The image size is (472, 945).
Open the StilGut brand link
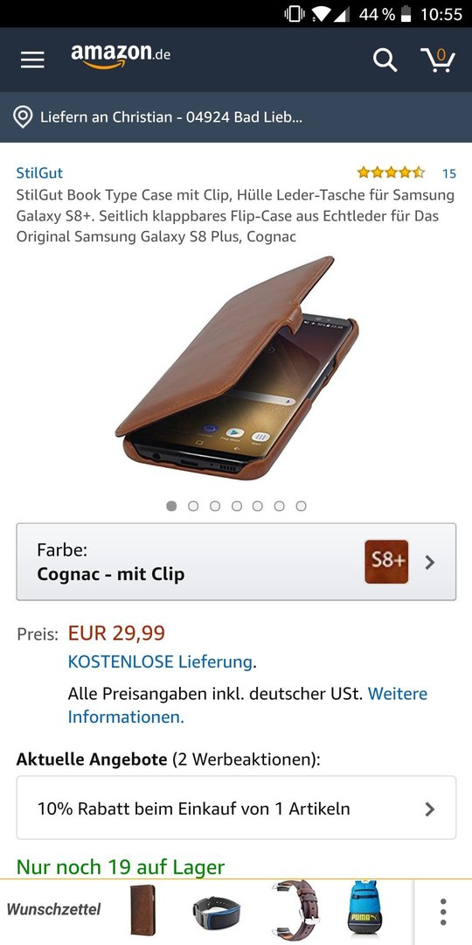click(39, 173)
